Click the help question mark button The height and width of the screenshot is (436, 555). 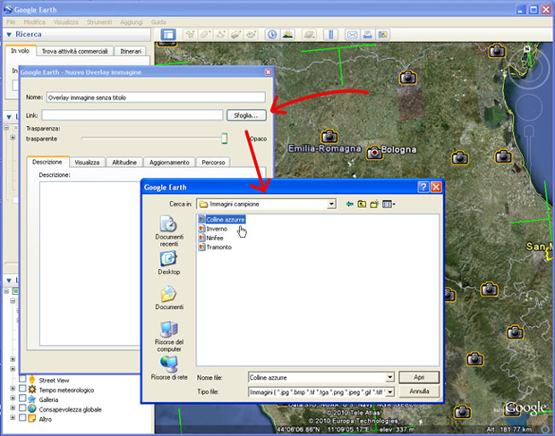[423, 187]
